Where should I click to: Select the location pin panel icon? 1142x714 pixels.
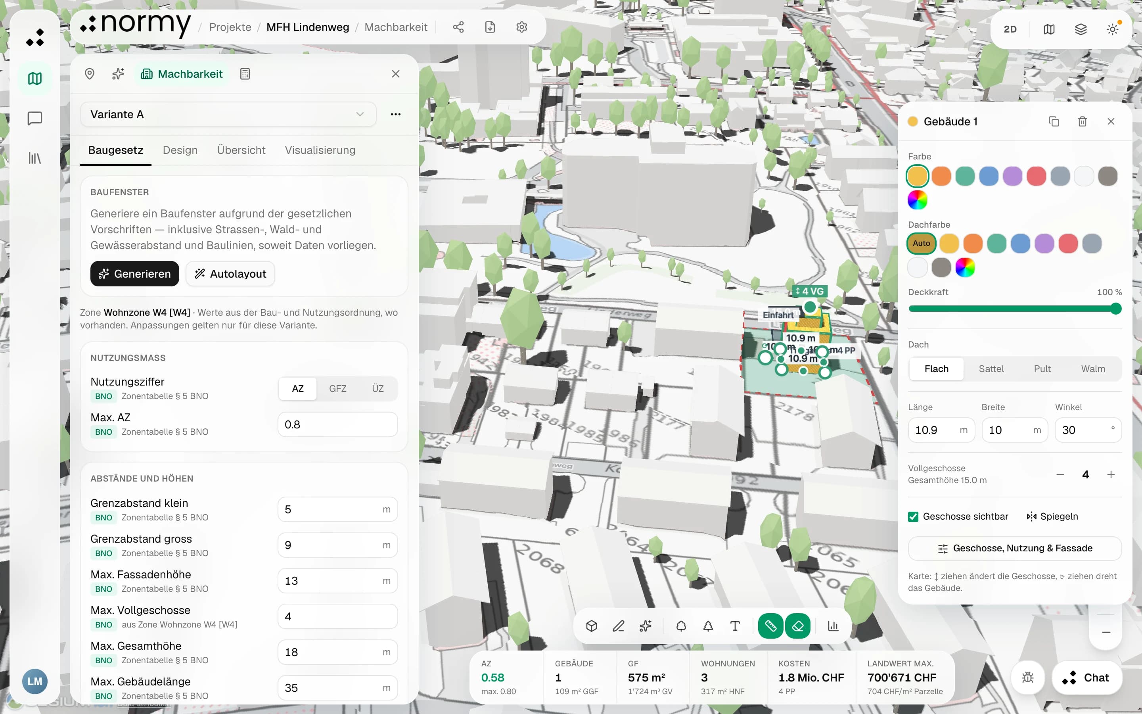pyautogui.click(x=90, y=74)
